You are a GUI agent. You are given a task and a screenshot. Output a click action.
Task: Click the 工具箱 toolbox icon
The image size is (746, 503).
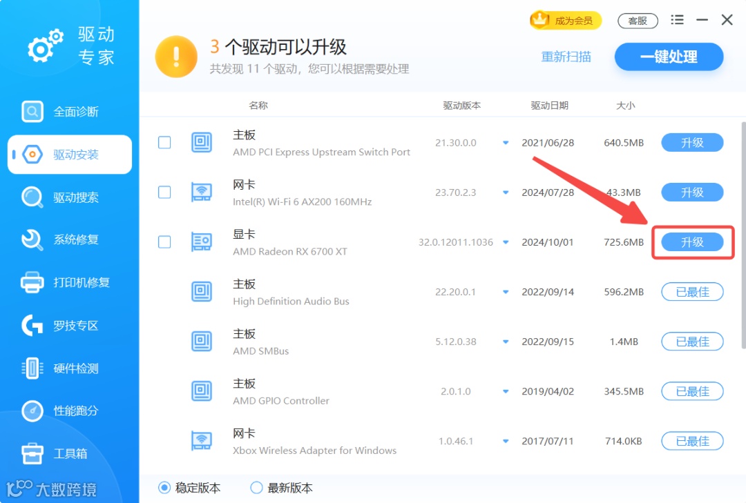[x=32, y=453]
